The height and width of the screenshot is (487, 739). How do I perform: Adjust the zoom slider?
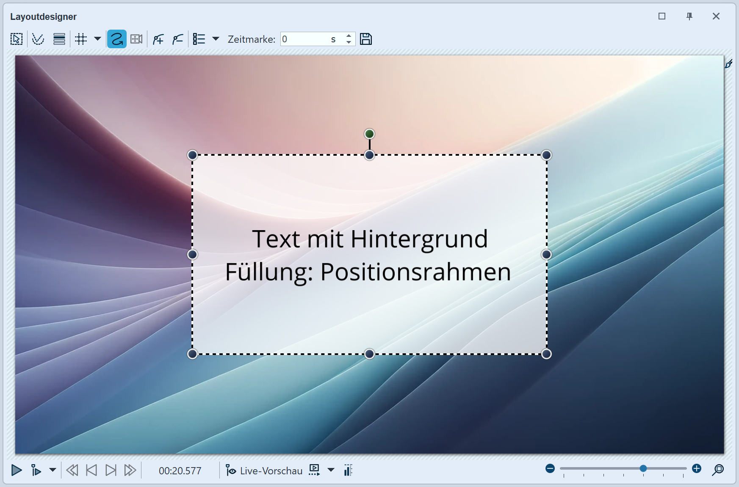point(643,468)
